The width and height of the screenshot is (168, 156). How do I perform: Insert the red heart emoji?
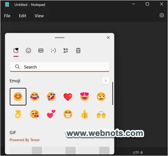[x=68, y=97]
